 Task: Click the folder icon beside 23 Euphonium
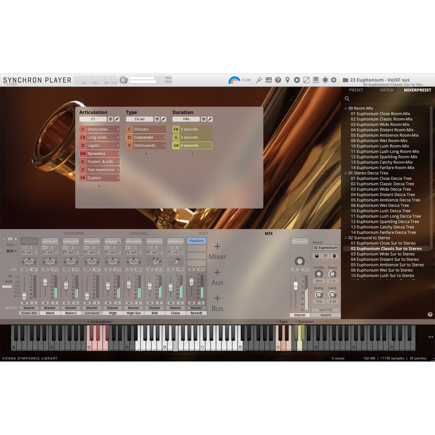[345, 80]
